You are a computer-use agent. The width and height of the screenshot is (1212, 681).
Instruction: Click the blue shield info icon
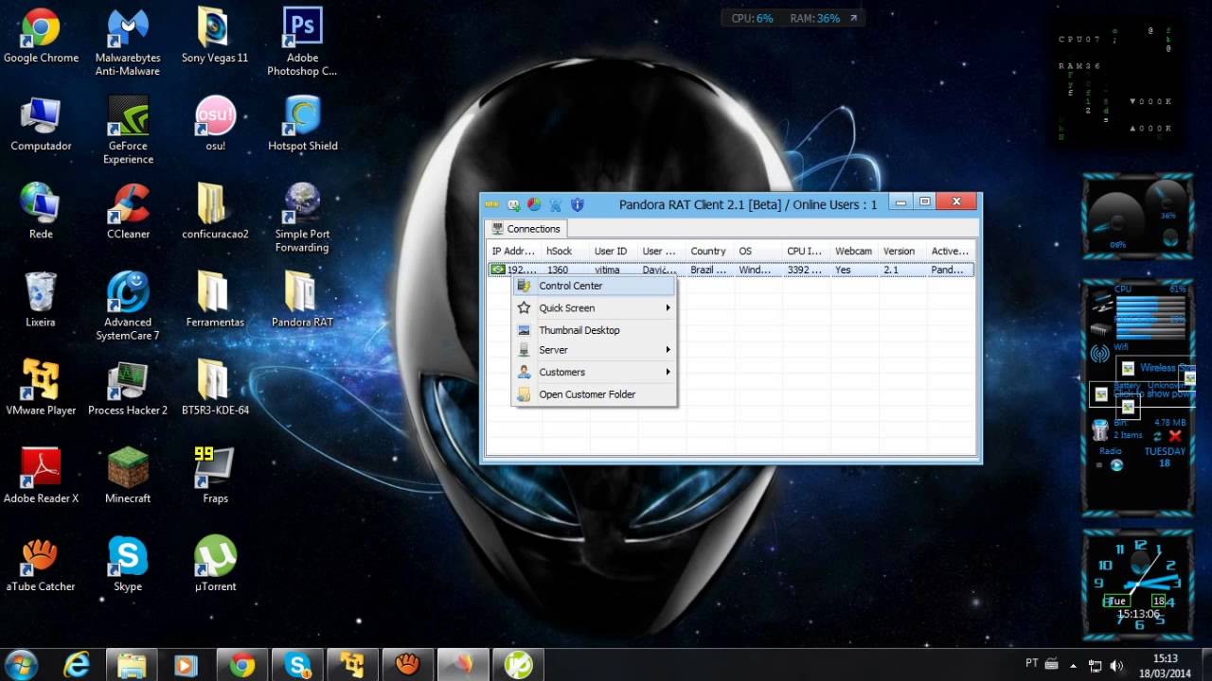[x=577, y=204]
